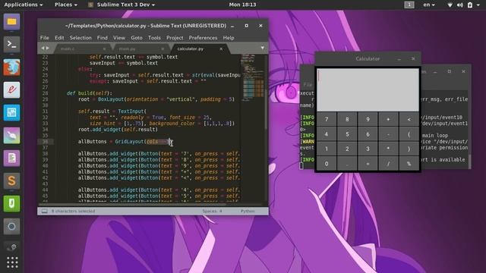Go to previous tab with left arrow in Sublime

coord(43,49)
